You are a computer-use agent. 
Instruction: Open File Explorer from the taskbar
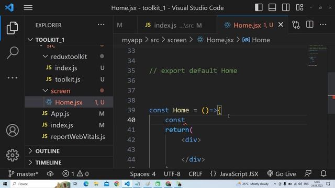tap(96, 184)
